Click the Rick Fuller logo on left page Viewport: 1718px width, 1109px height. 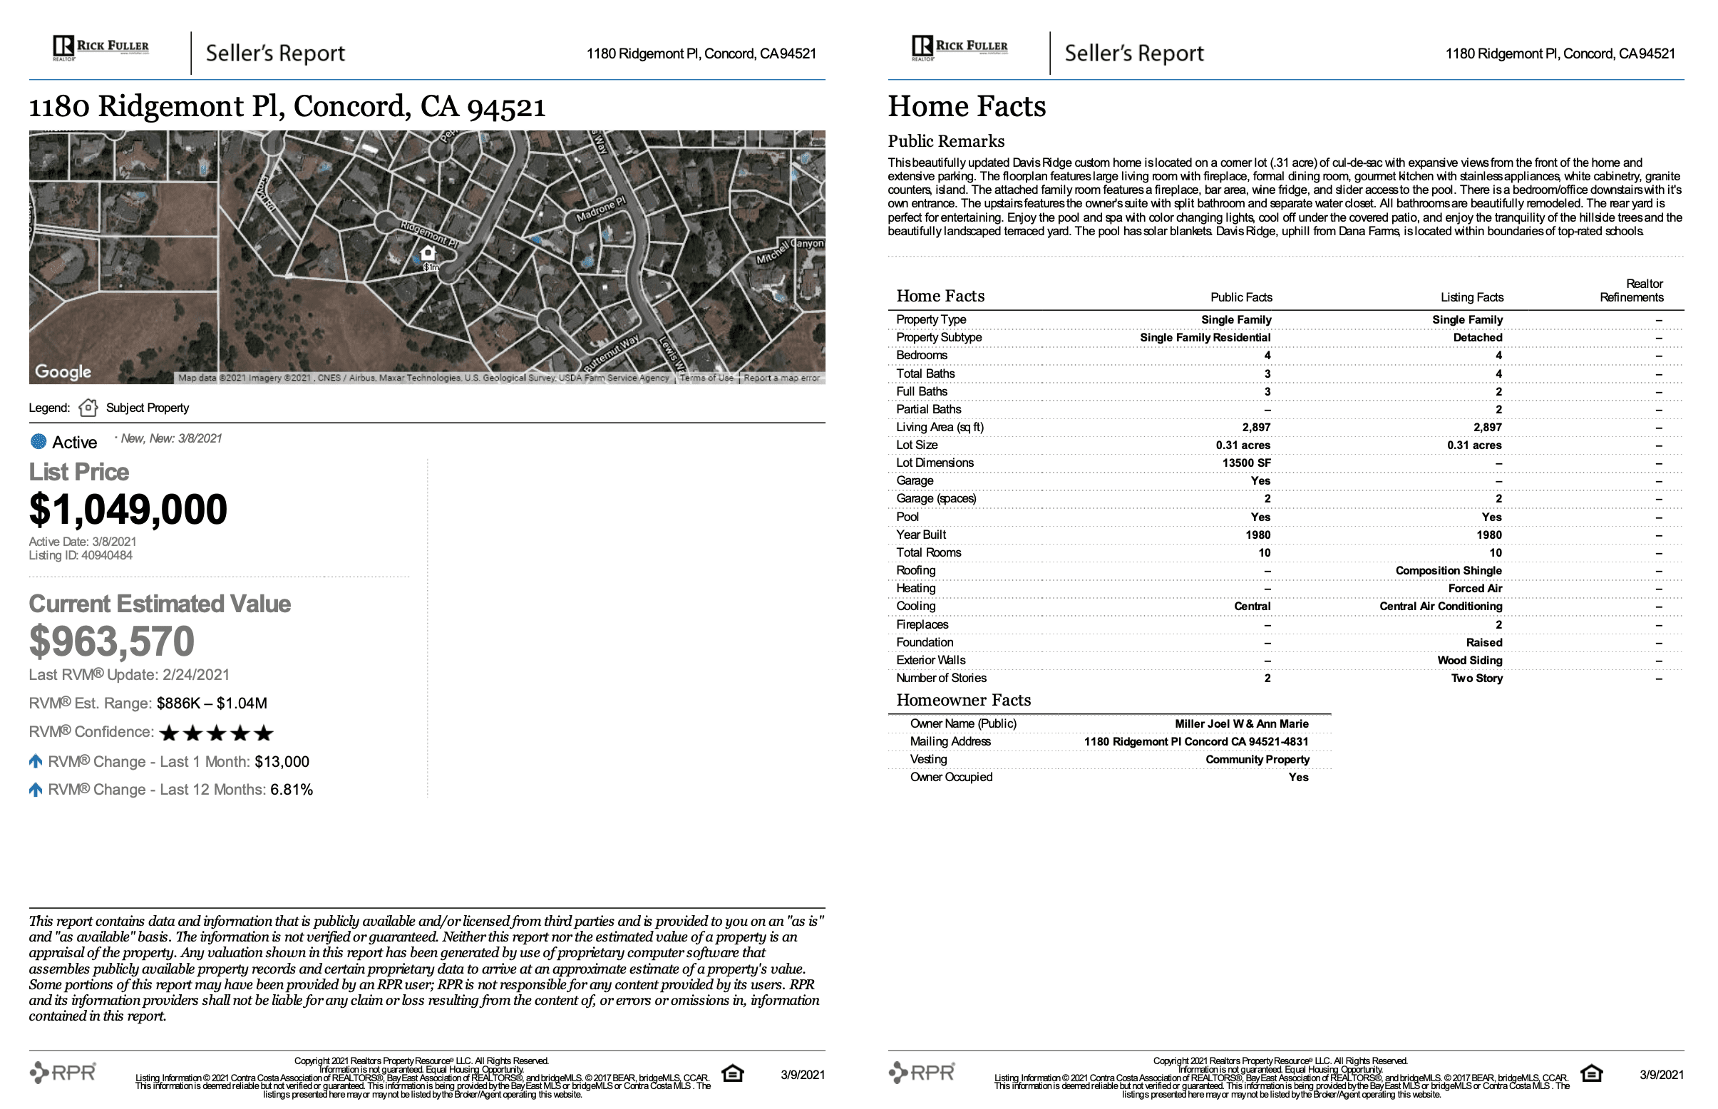click(x=100, y=48)
